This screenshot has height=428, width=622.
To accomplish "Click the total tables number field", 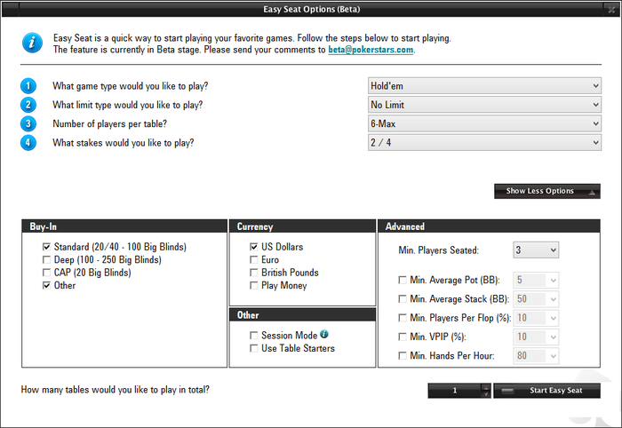I will 455,391.
